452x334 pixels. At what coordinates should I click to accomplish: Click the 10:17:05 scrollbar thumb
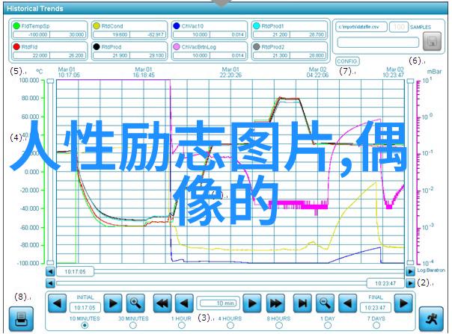tap(75, 271)
